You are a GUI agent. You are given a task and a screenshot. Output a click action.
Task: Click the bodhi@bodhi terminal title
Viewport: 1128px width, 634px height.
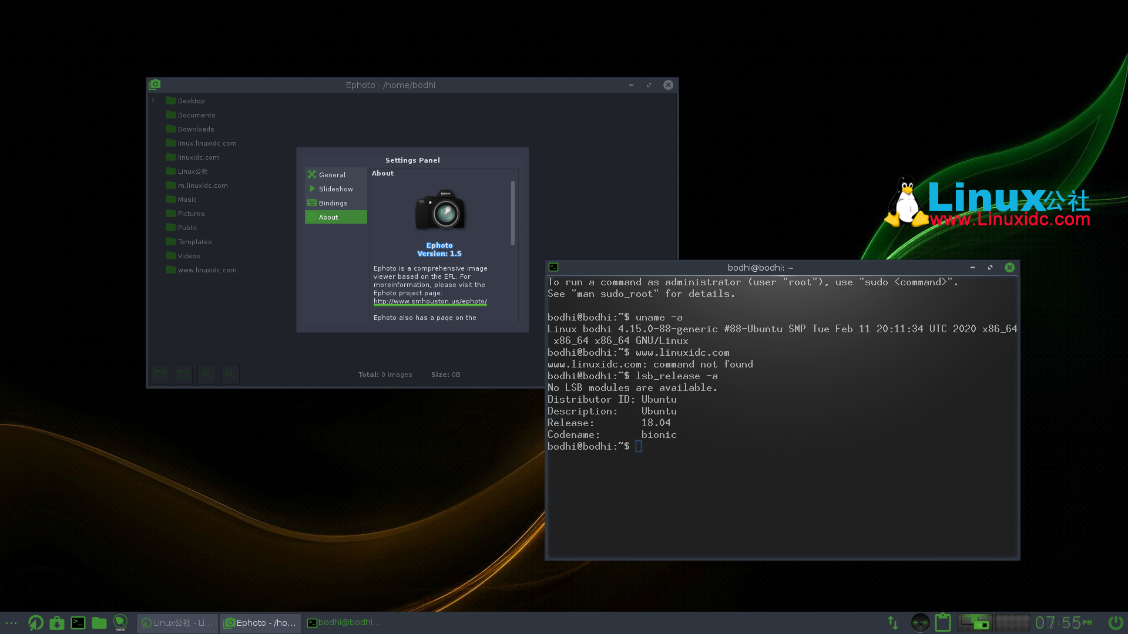click(x=760, y=268)
